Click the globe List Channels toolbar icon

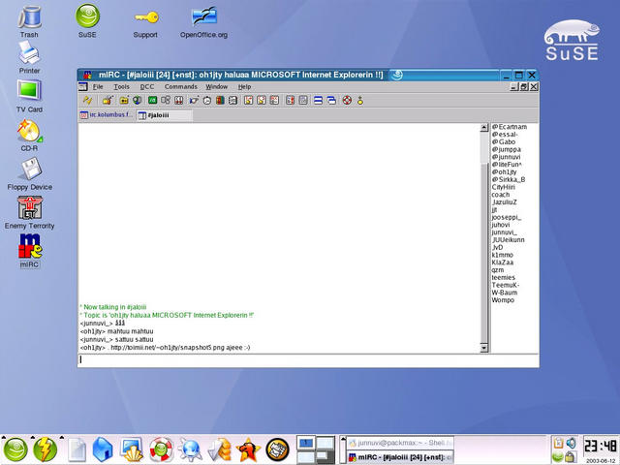pyautogui.click(x=138, y=101)
